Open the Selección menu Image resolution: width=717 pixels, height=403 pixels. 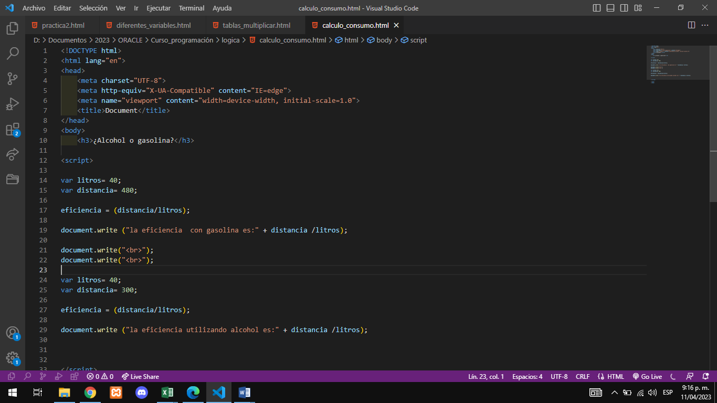click(x=93, y=8)
